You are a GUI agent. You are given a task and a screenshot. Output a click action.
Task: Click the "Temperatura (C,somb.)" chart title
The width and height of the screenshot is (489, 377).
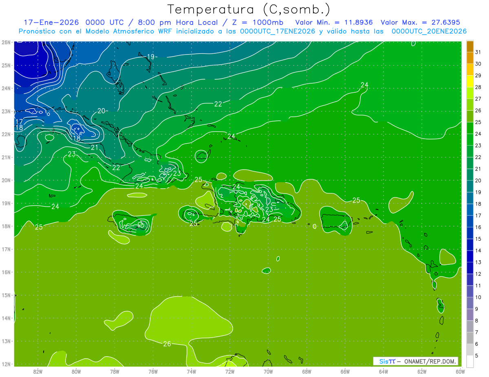point(249,9)
